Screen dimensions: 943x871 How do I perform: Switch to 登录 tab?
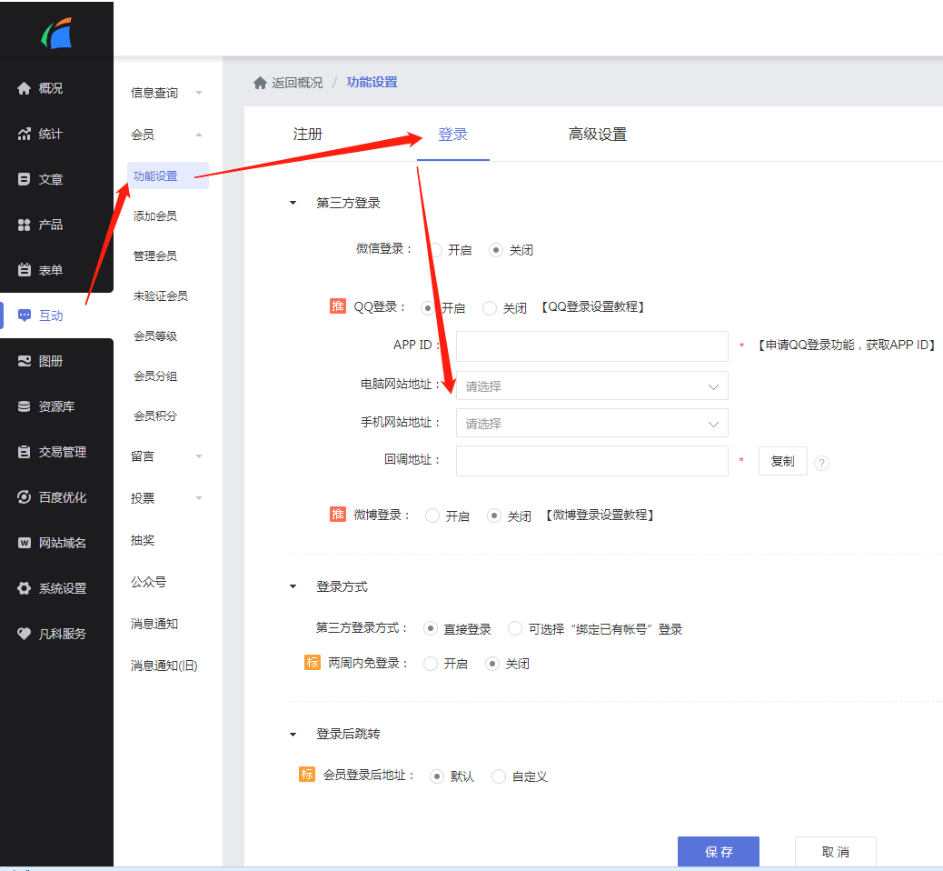(x=452, y=135)
